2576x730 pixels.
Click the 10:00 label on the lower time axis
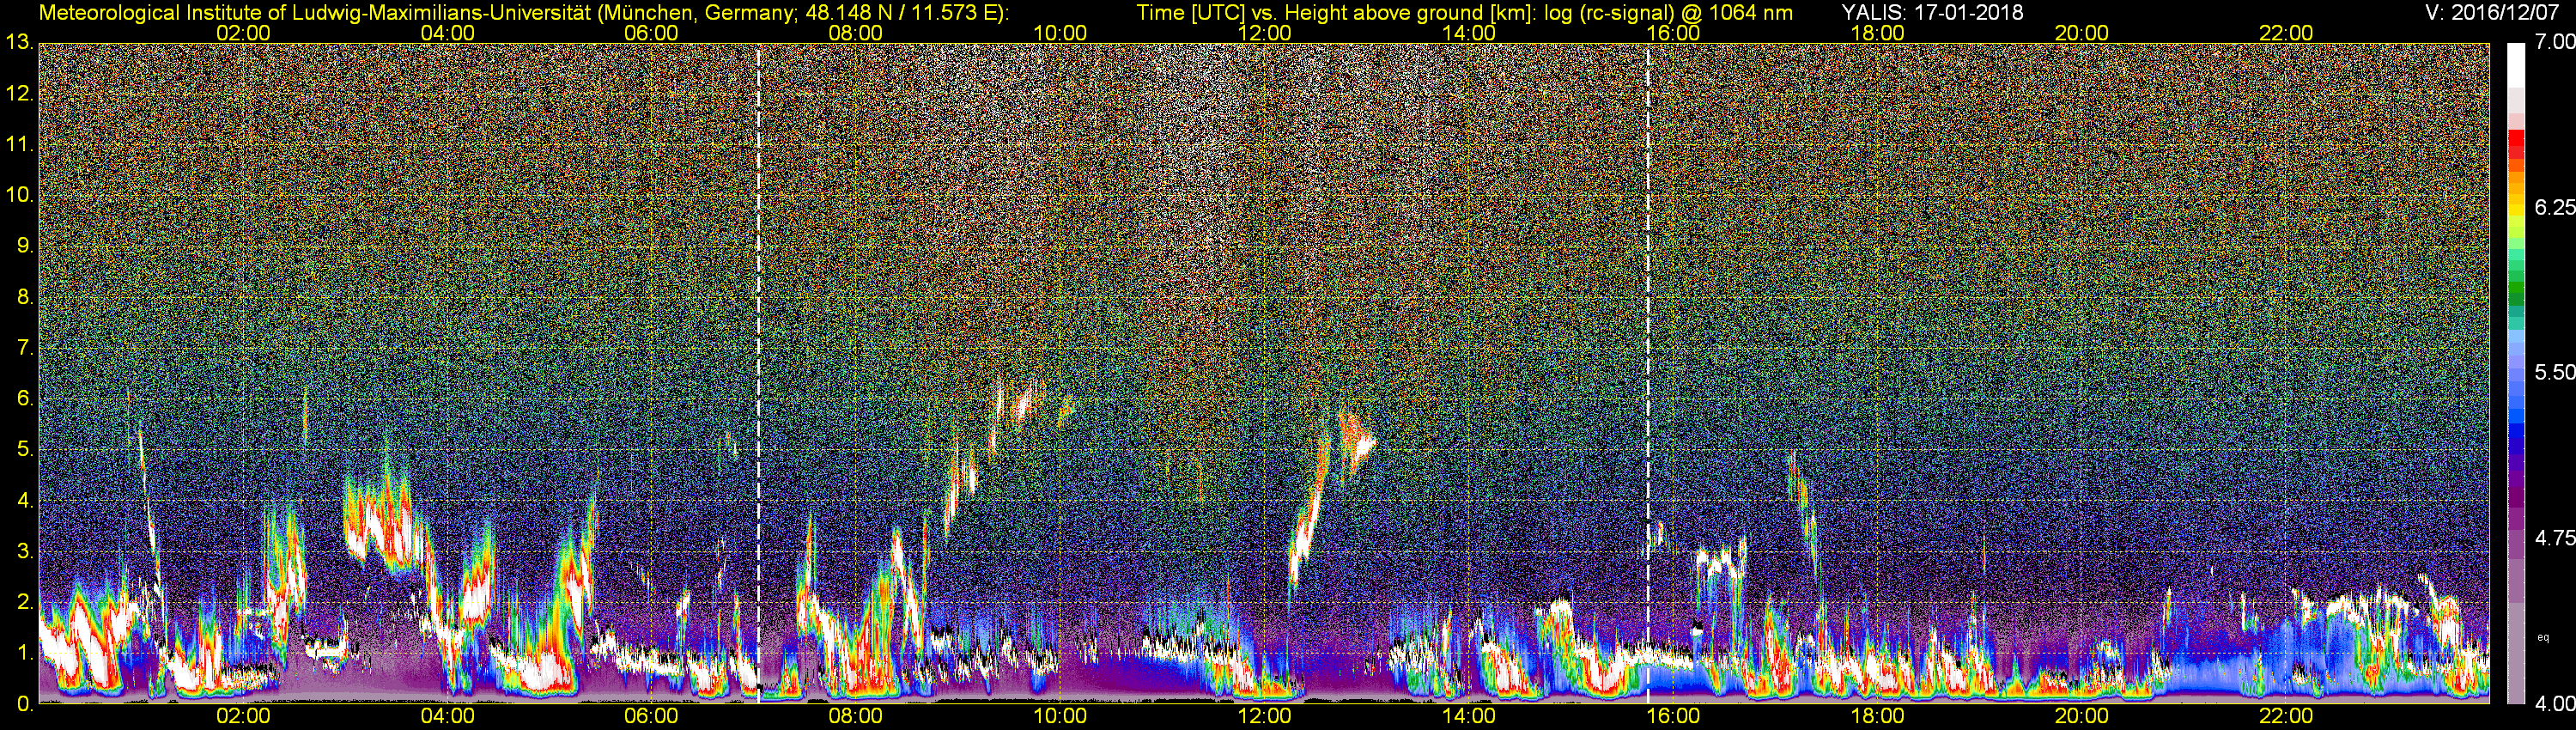tap(1060, 716)
